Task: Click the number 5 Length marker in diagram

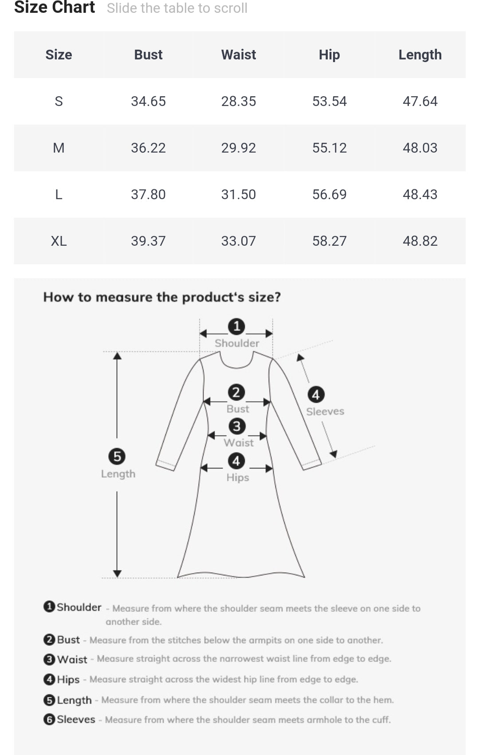Action: [x=117, y=456]
